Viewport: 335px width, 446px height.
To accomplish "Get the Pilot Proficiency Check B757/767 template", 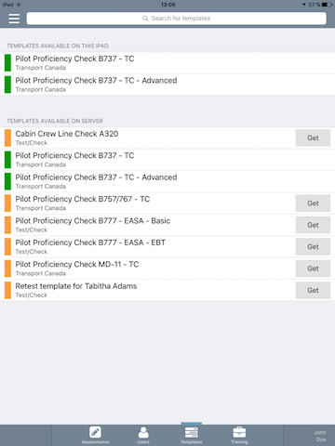I will 313,203.
